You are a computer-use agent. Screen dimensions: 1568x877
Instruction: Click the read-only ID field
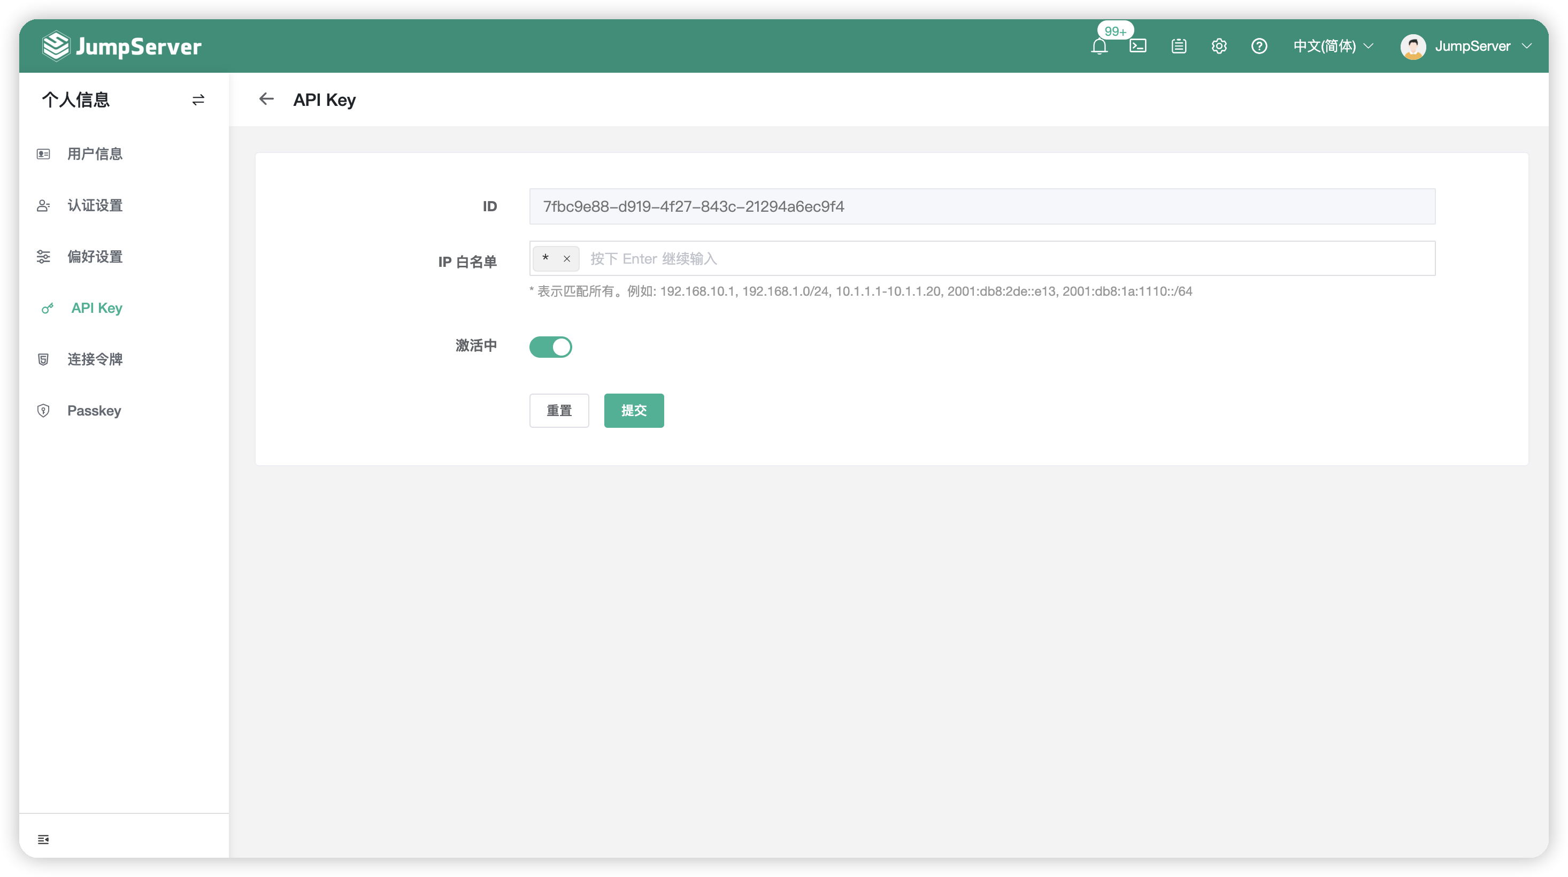pos(982,206)
